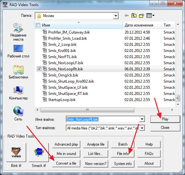Viewport: 185px width, 175px height.
Task: Click the Convert a file button
Action: tap(66, 163)
